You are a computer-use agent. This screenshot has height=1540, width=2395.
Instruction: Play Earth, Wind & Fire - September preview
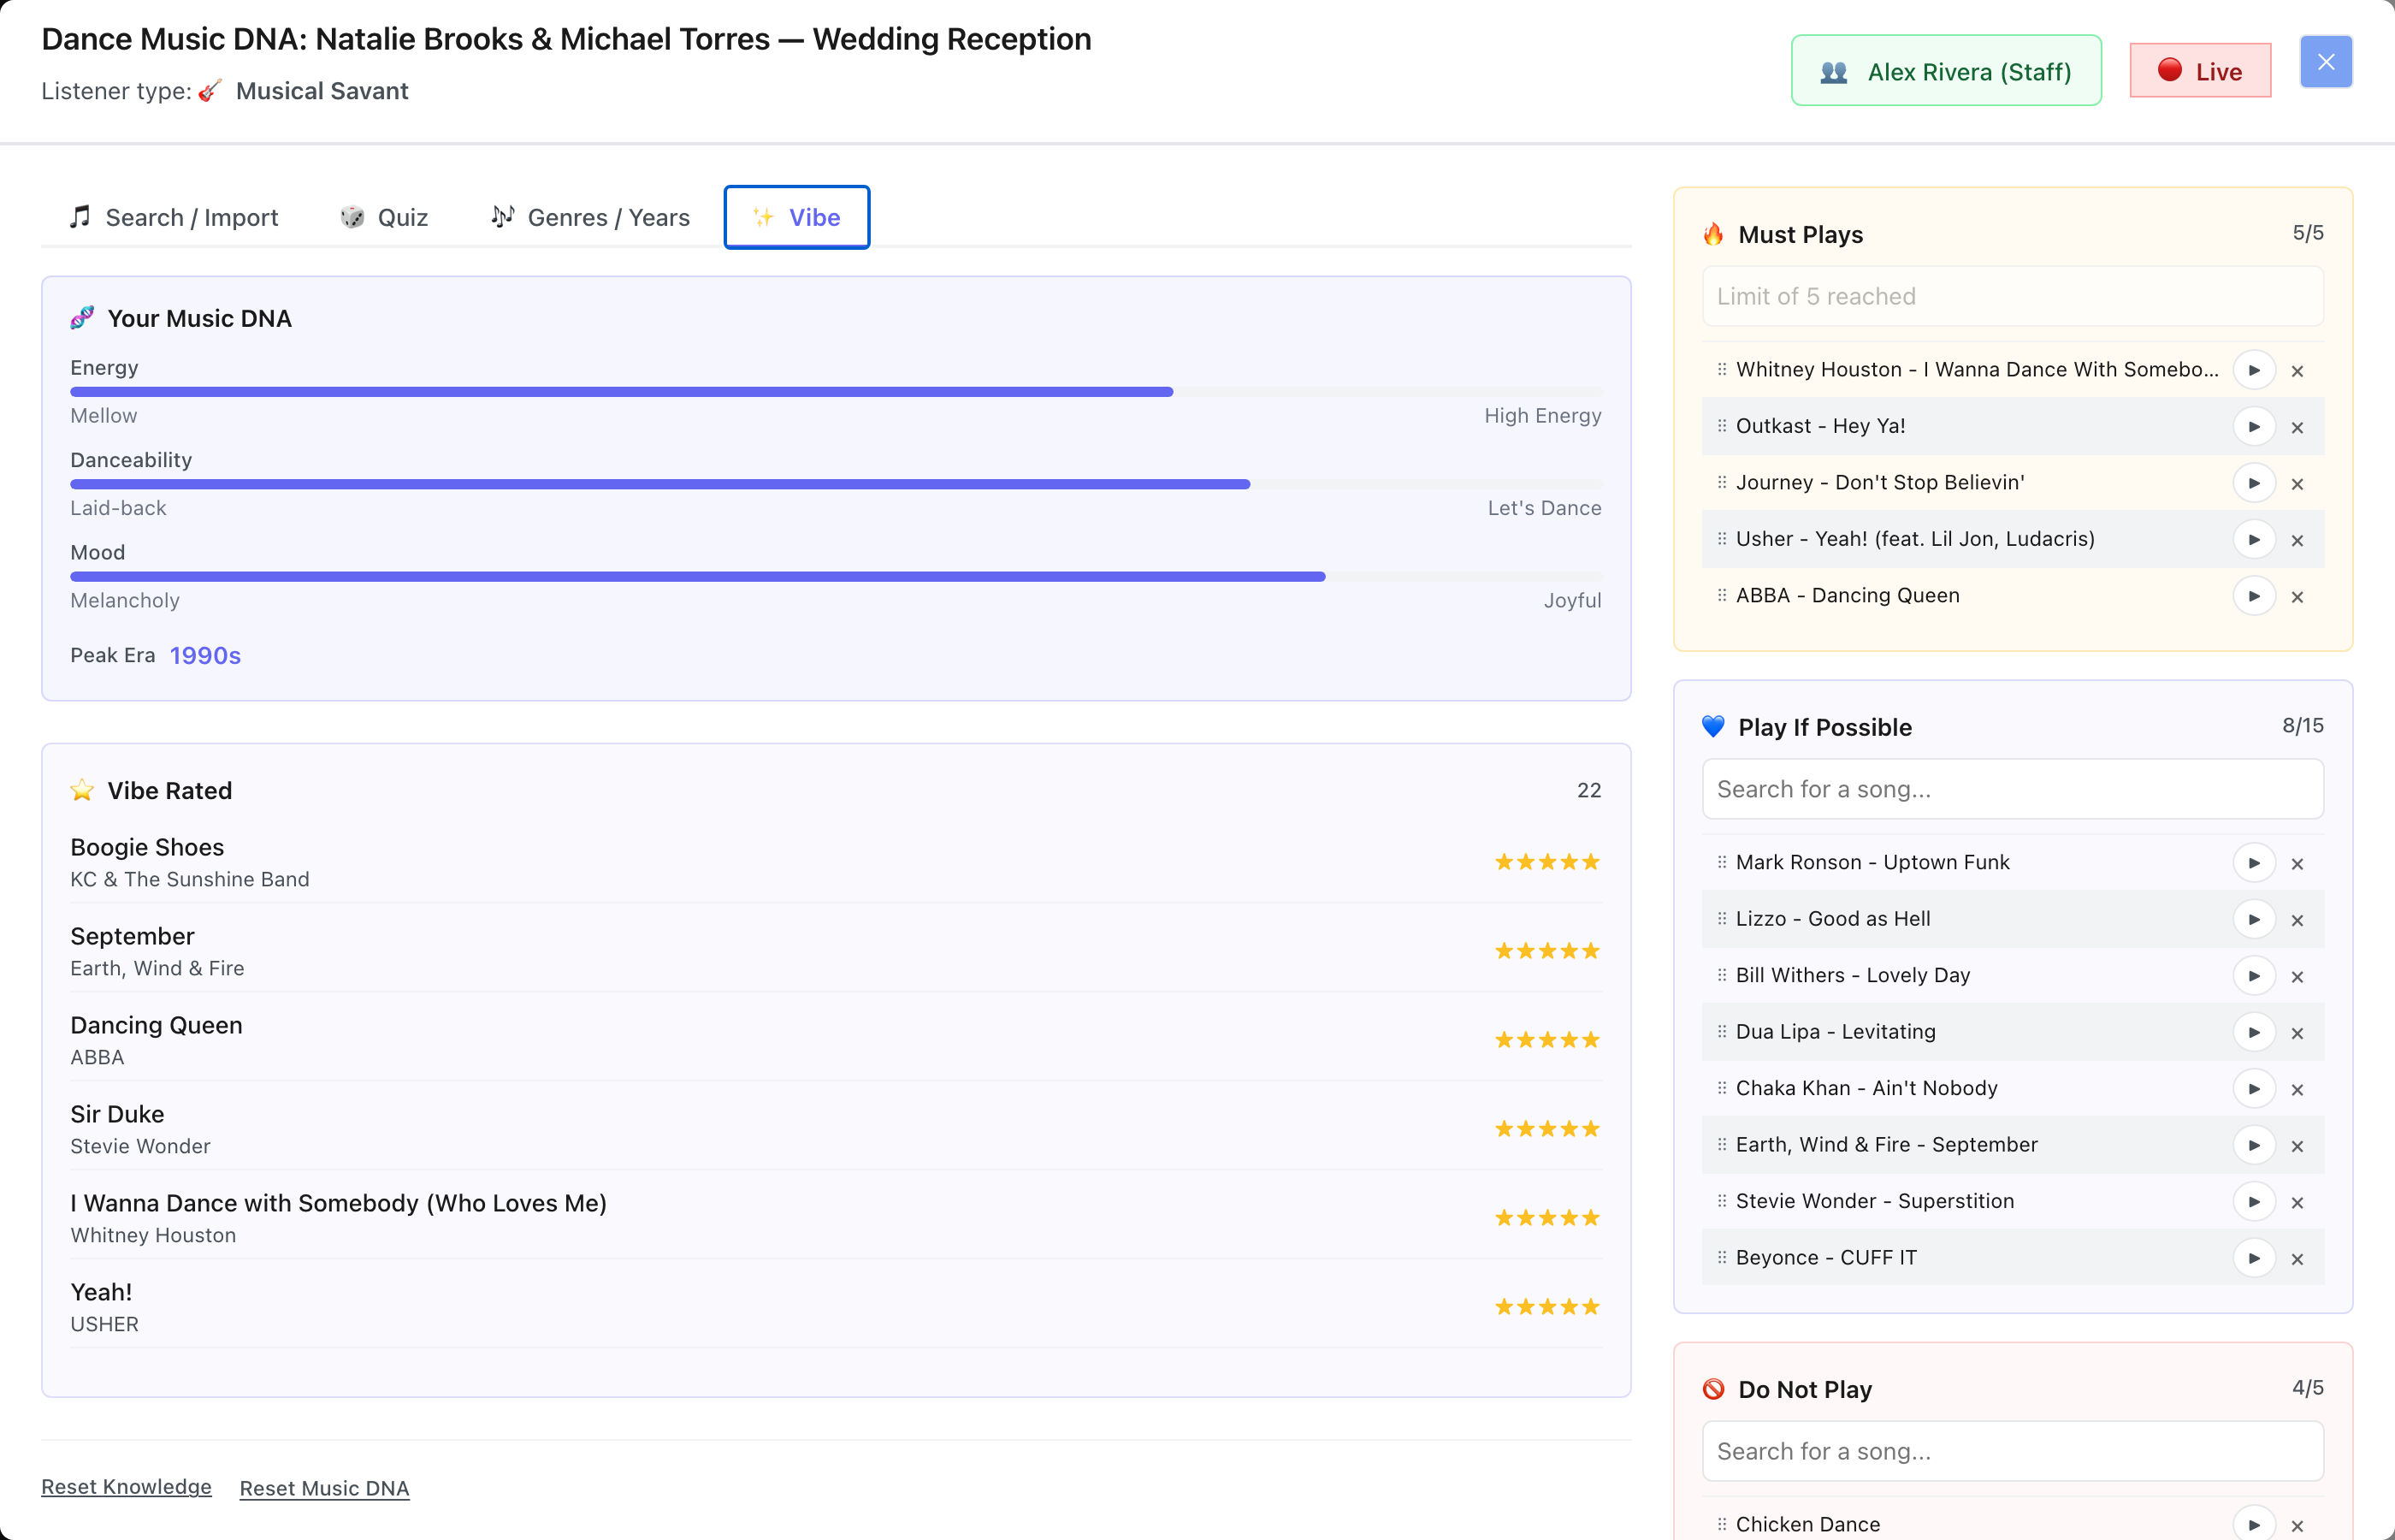coord(2254,1145)
